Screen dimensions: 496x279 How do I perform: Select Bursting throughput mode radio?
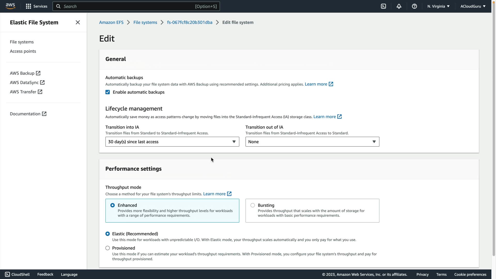(x=253, y=205)
